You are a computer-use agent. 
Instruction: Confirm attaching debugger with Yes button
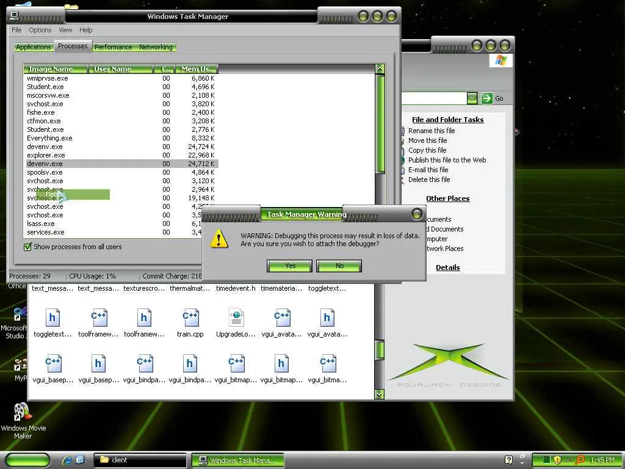pos(289,266)
